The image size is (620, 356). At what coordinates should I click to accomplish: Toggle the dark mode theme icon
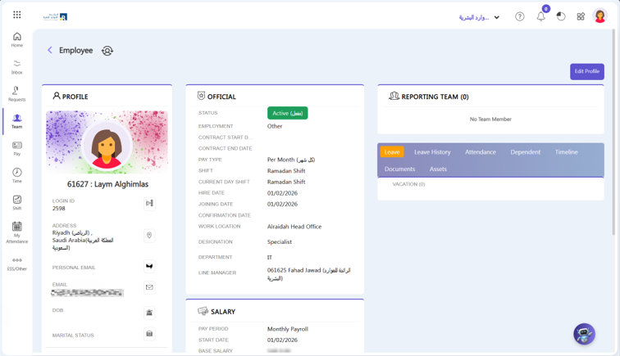561,16
